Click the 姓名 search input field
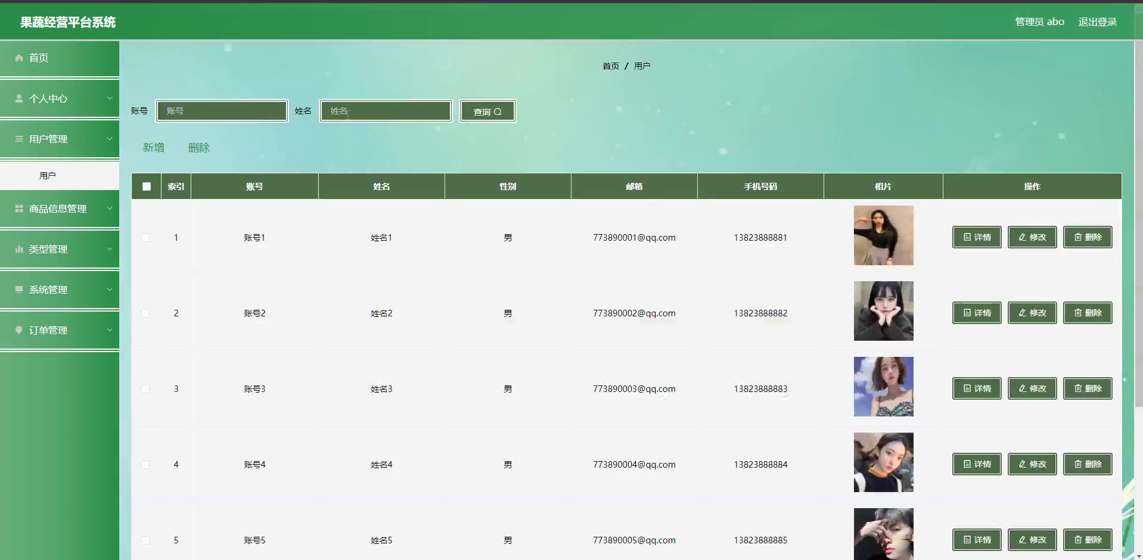Viewport: 1143px width, 560px height. (x=386, y=111)
